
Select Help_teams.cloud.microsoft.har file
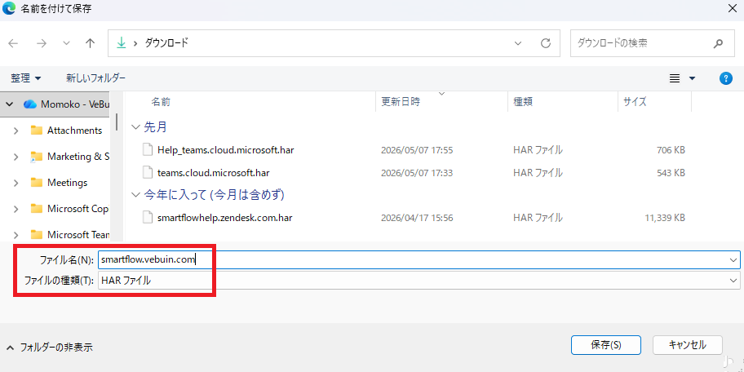(225, 150)
